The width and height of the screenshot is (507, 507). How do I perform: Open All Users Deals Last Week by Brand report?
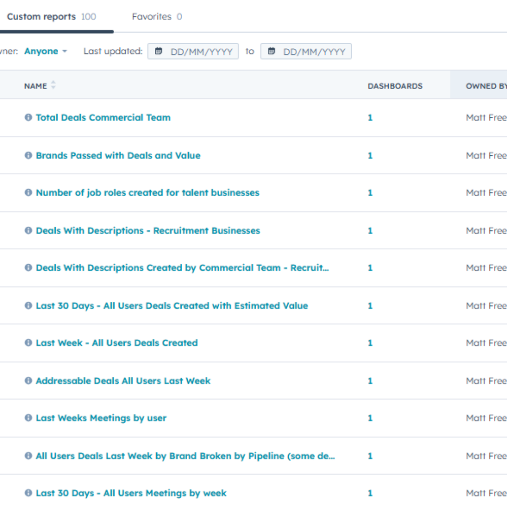[x=185, y=456]
